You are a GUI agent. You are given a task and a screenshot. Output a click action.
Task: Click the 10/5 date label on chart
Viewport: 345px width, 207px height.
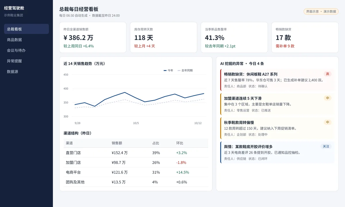pyautogui.click(x=136, y=123)
